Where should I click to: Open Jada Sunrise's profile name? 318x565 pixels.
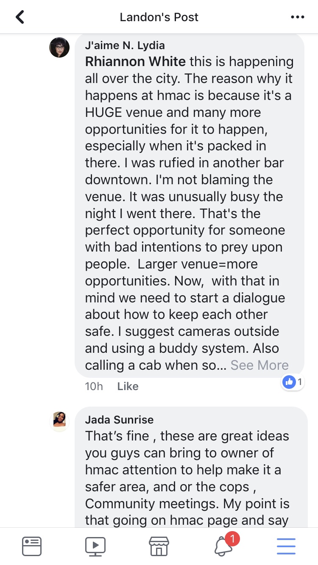[119, 420]
